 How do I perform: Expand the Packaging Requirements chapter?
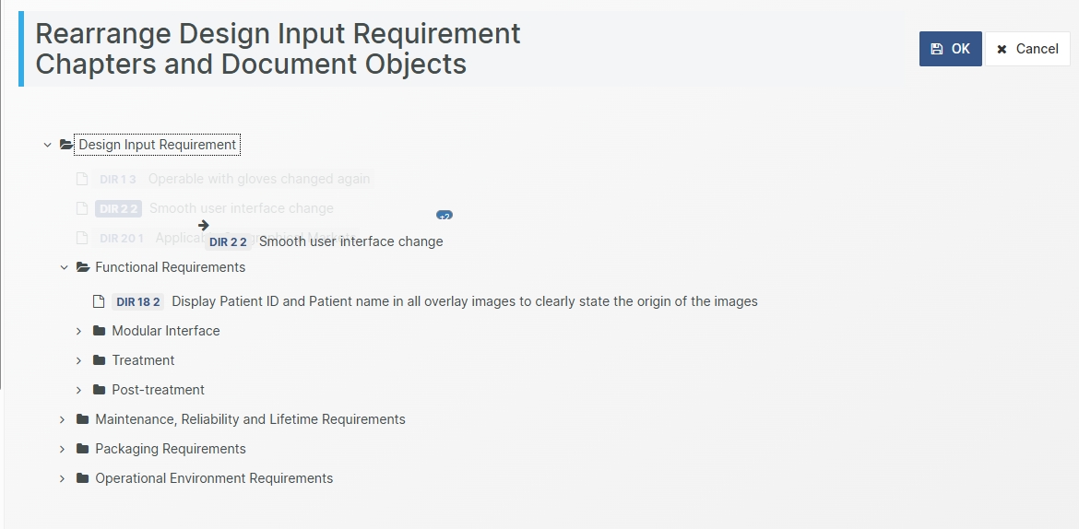pos(63,449)
